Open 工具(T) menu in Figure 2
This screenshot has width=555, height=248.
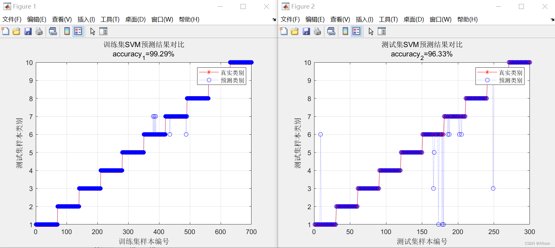point(388,19)
